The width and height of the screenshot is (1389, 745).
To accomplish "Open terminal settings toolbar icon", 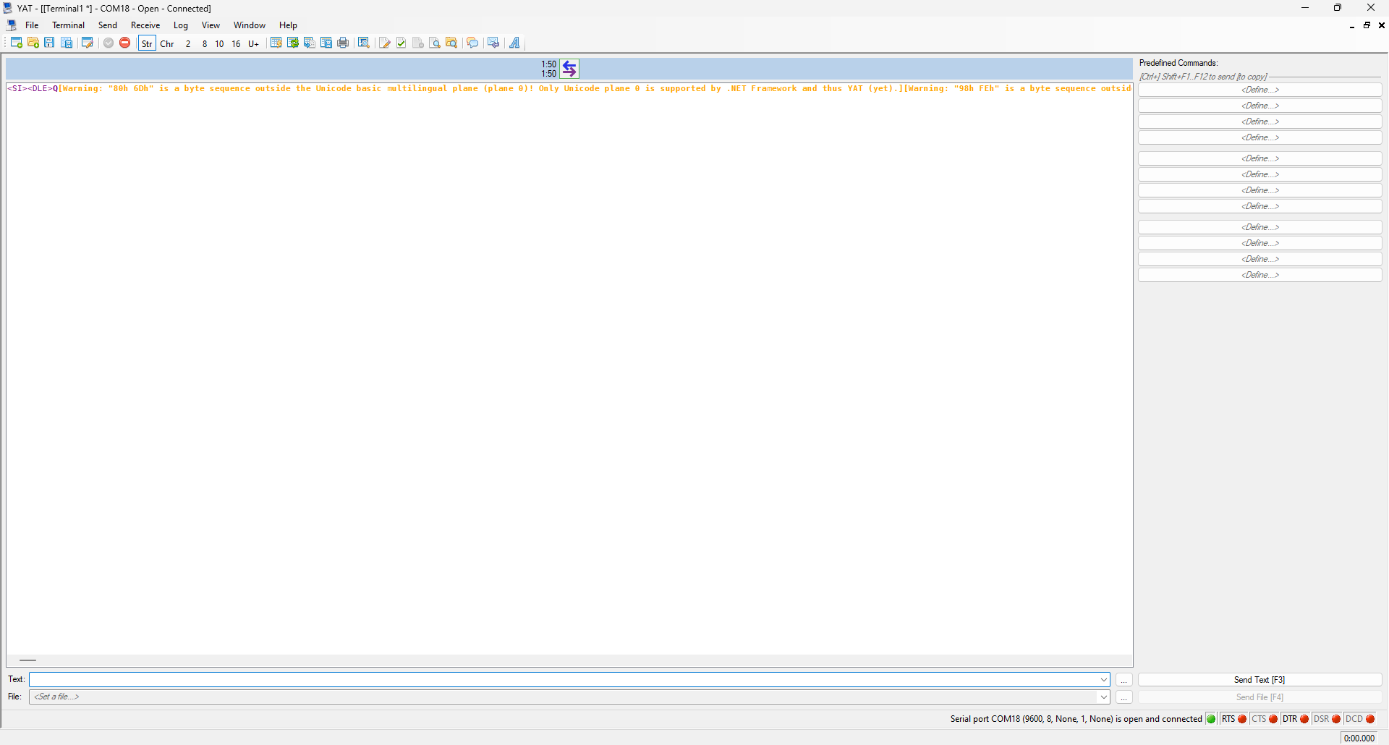I will [x=88, y=43].
